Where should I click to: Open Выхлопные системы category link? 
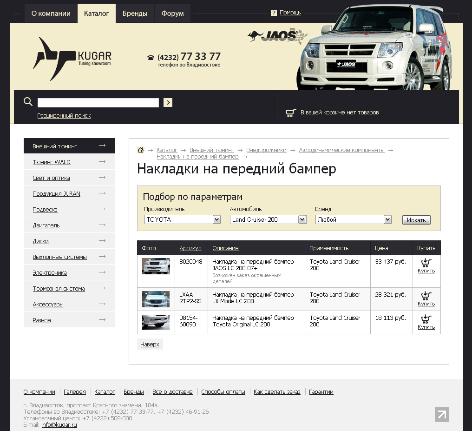click(x=59, y=257)
